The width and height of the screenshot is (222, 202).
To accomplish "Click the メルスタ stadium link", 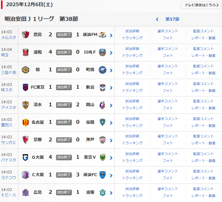I will pyautogui.click(x=9, y=37).
